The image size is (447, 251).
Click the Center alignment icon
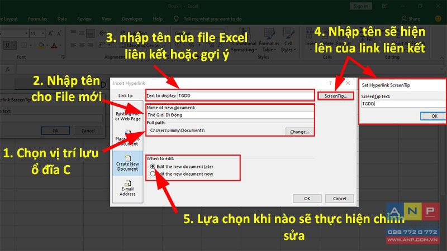pyautogui.click(x=82, y=45)
